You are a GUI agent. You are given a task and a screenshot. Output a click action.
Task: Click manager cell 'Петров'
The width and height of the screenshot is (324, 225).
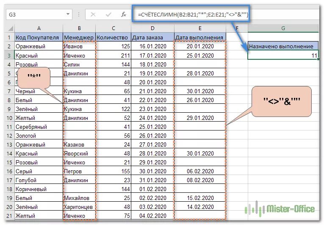tap(79, 171)
